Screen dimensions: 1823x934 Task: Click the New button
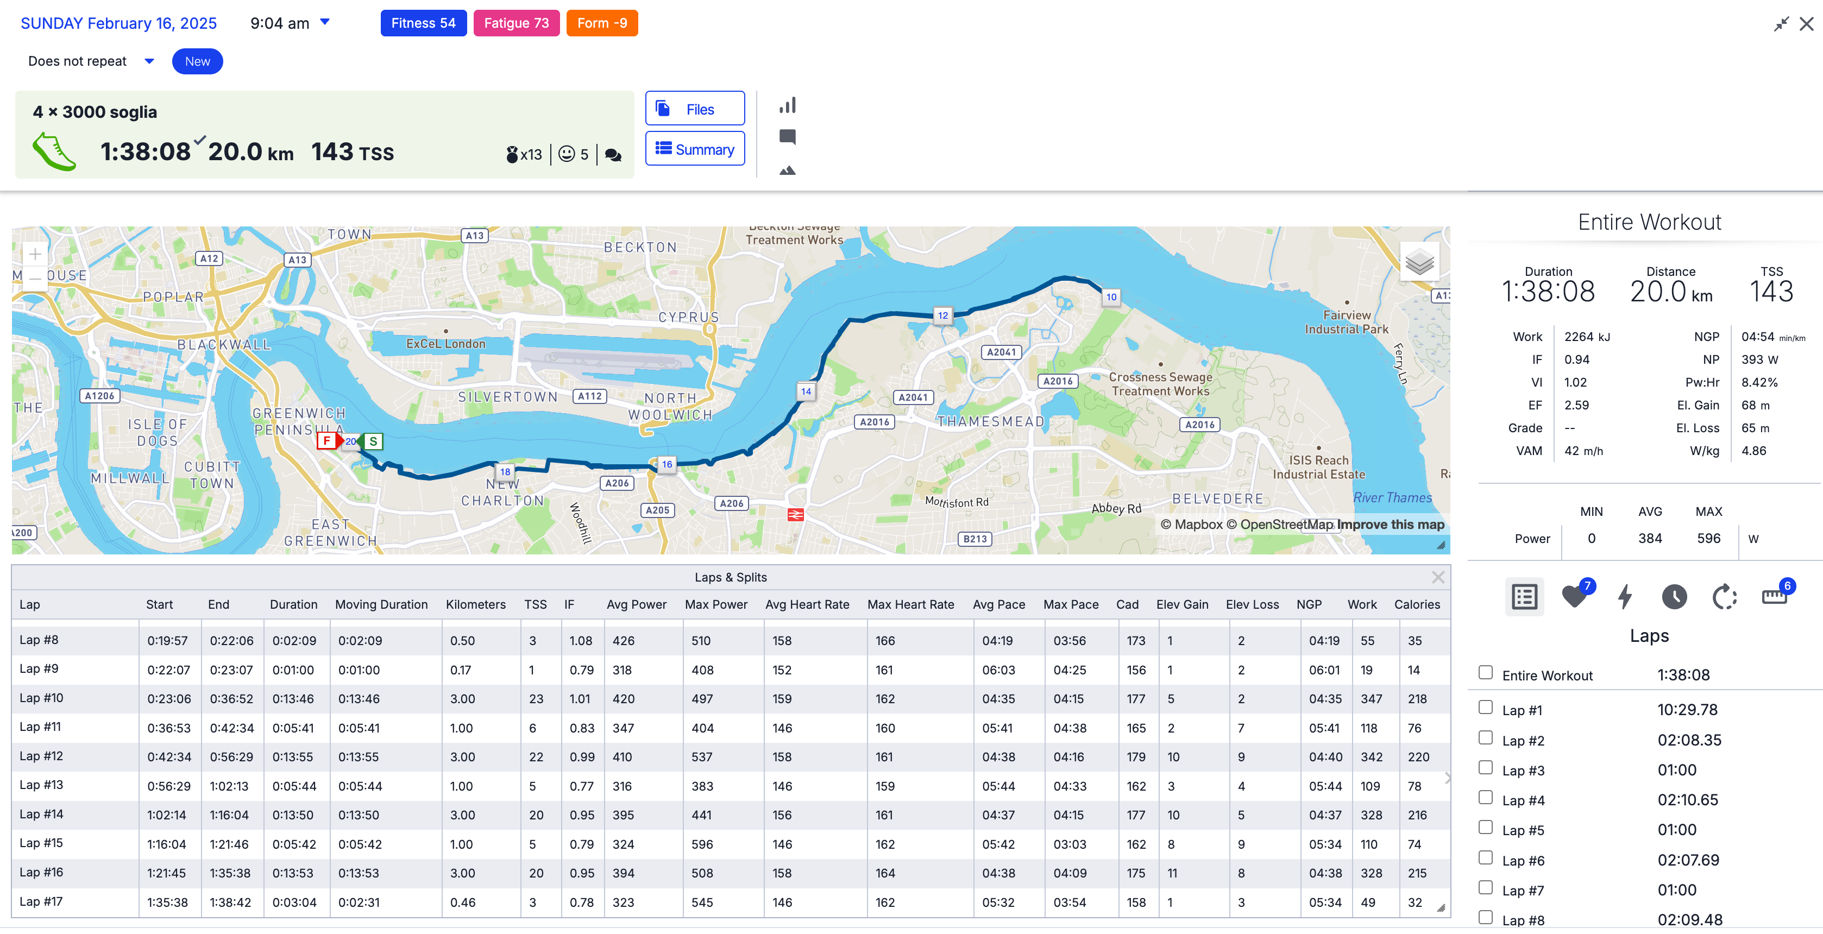tap(197, 61)
